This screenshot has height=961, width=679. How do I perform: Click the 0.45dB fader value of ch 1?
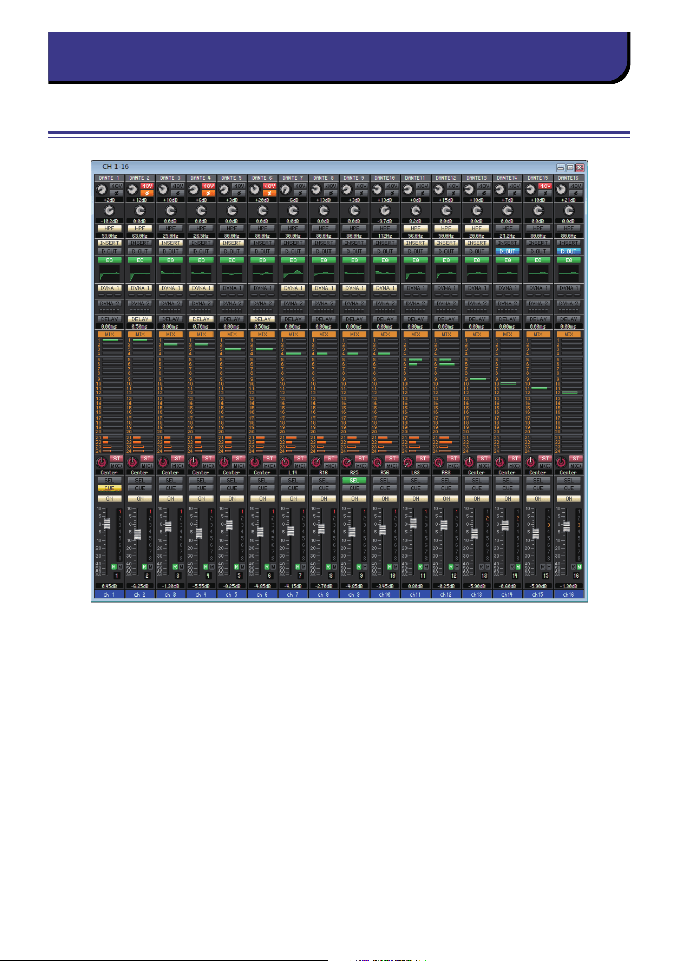[x=109, y=586]
